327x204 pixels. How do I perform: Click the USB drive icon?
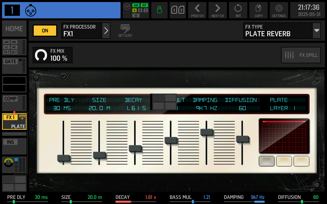[x=159, y=10]
